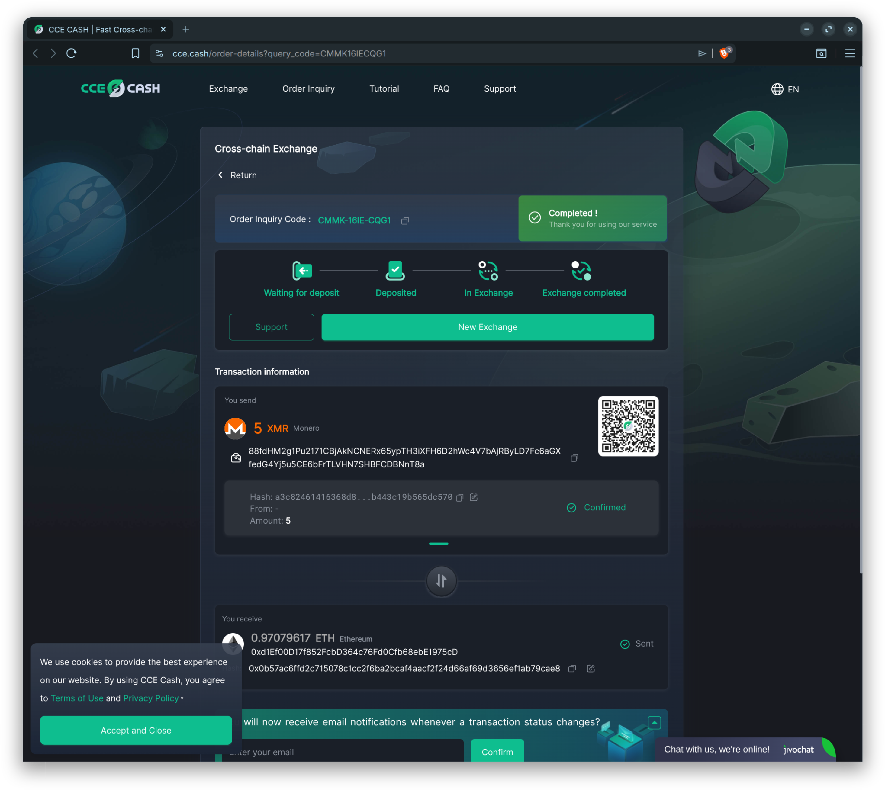Click the Waiting for deposit step icon

(302, 271)
